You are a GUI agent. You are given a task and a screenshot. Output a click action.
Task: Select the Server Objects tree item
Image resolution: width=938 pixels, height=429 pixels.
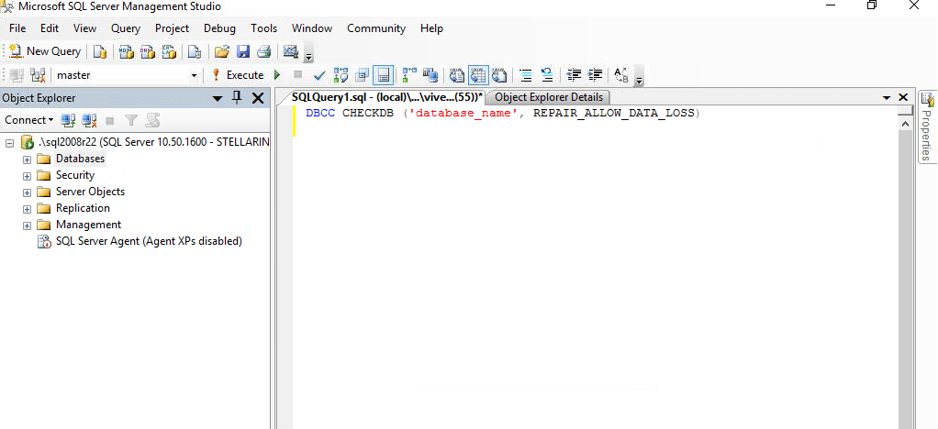[x=90, y=192]
